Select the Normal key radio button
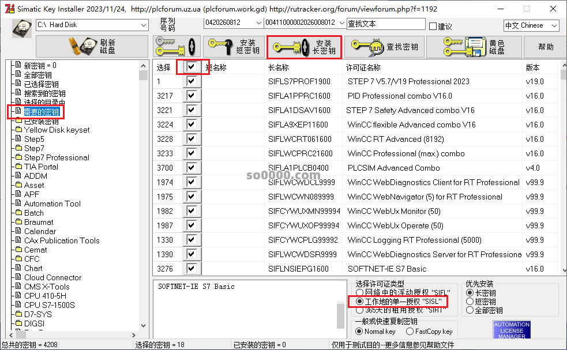 pyautogui.click(x=359, y=331)
